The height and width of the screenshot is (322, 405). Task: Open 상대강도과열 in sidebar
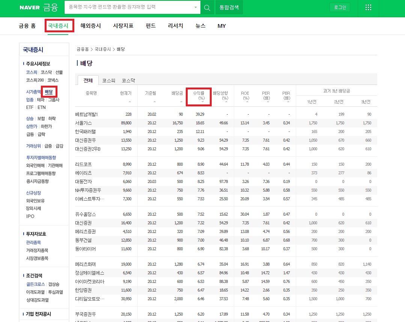37,300
